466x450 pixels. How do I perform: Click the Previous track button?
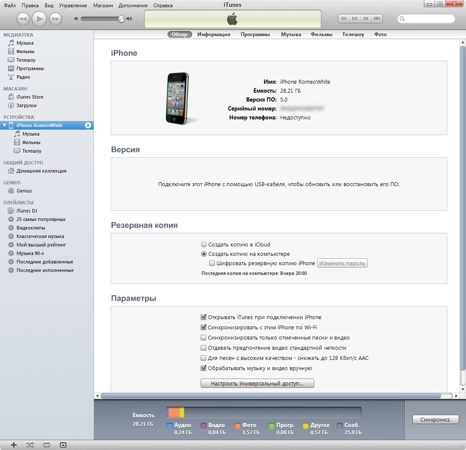point(23,19)
